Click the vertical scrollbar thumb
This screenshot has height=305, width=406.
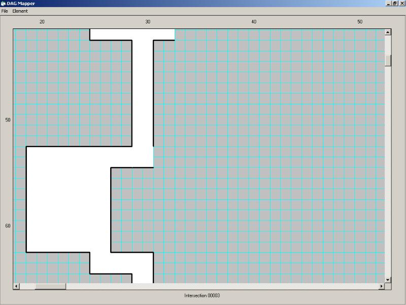388,60
